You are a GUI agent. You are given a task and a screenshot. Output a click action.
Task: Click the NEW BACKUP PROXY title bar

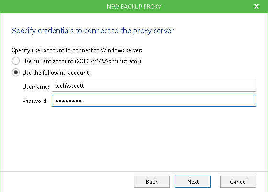click(x=134, y=7)
